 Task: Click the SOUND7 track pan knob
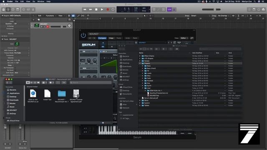pos(69,25)
